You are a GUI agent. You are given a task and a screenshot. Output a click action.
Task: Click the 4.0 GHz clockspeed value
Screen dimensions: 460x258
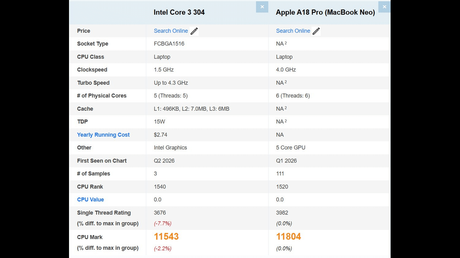coord(286,70)
